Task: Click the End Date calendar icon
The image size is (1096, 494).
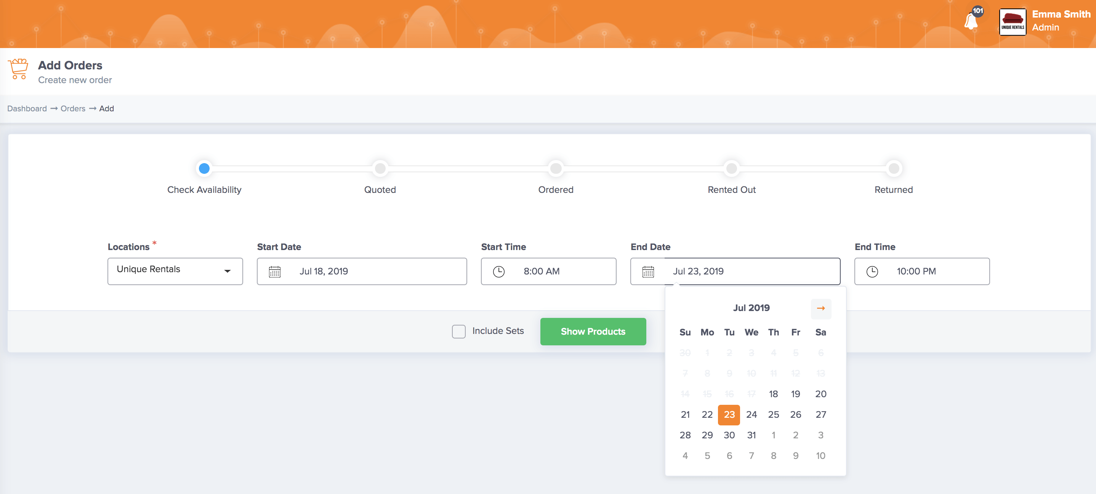Action: click(648, 271)
